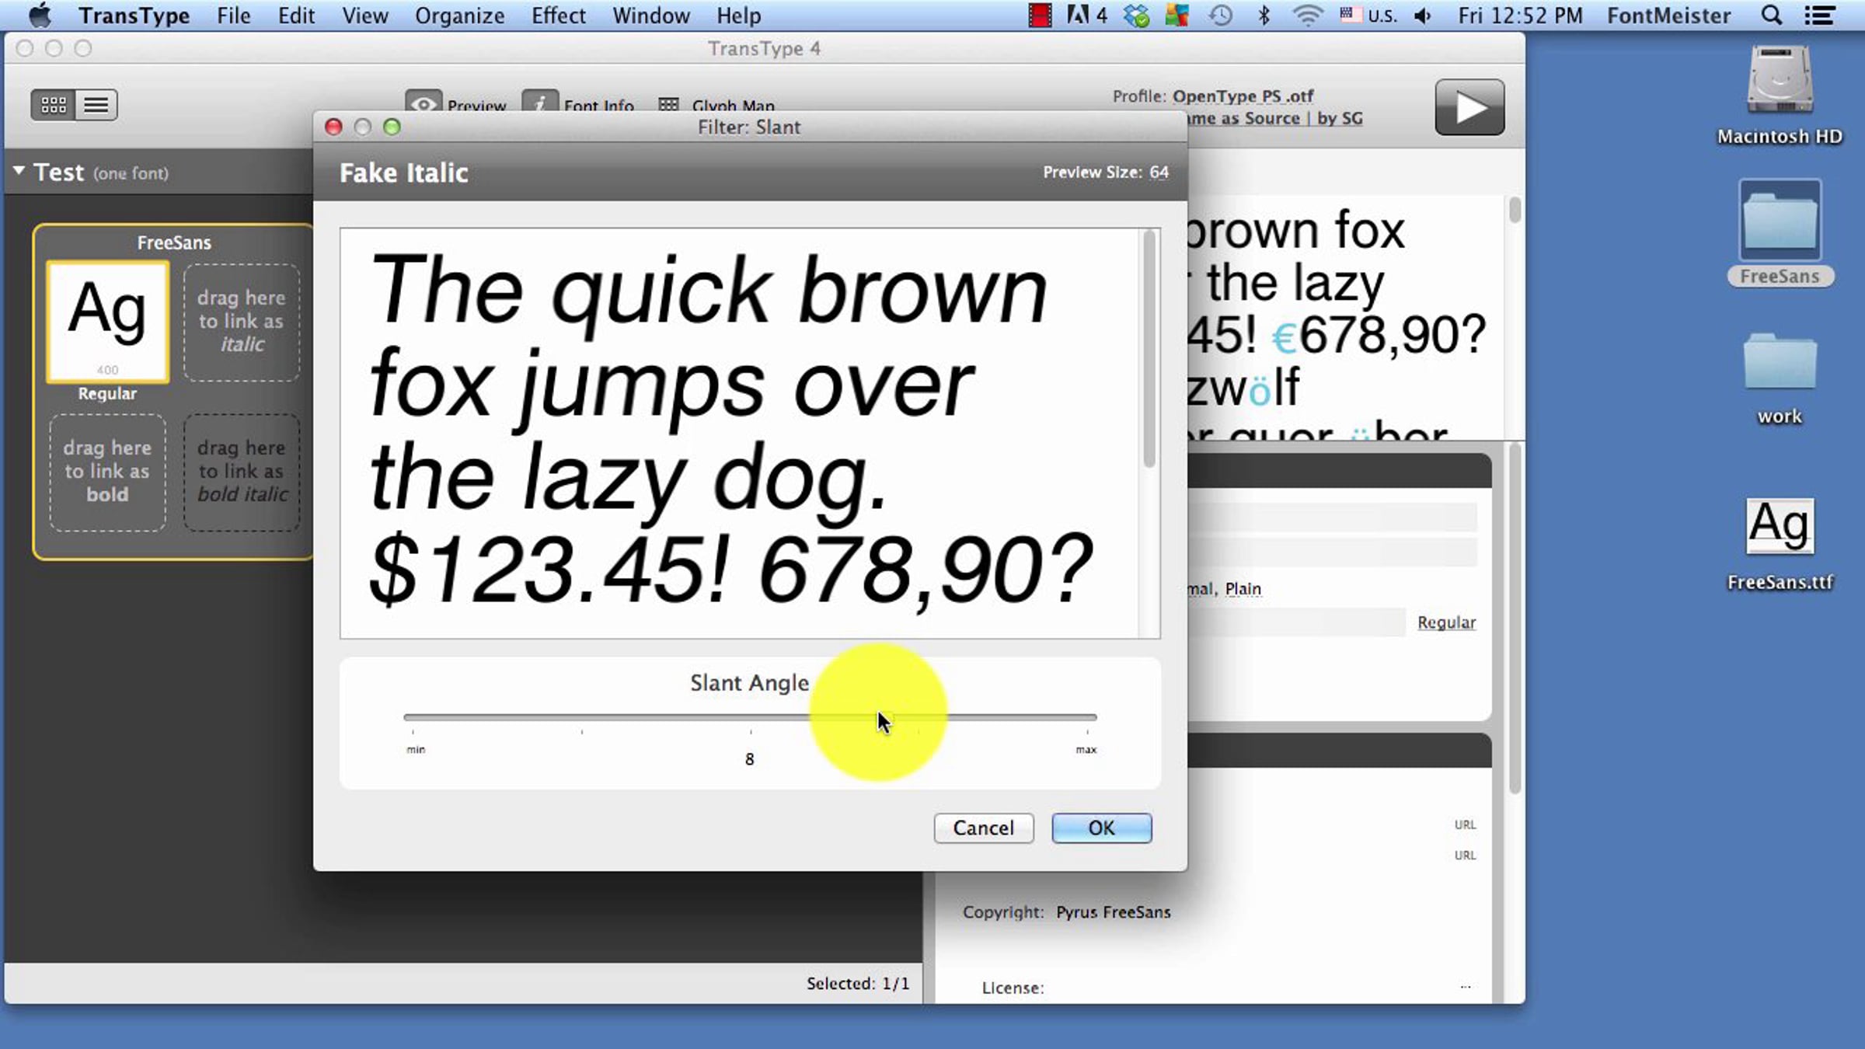Image resolution: width=1865 pixels, height=1049 pixels.
Task: Click the 'link as bold italic' drop slot
Action: click(242, 472)
